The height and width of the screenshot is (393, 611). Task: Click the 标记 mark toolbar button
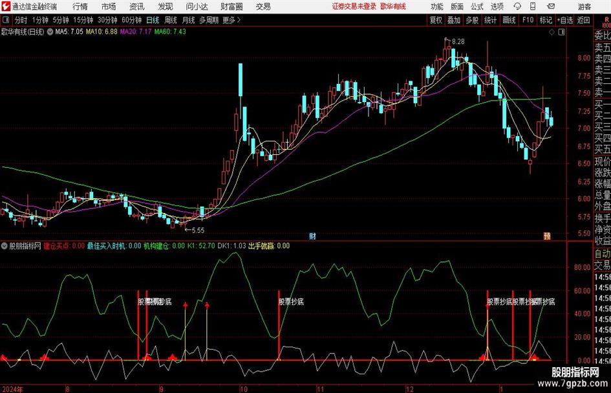coord(546,20)
